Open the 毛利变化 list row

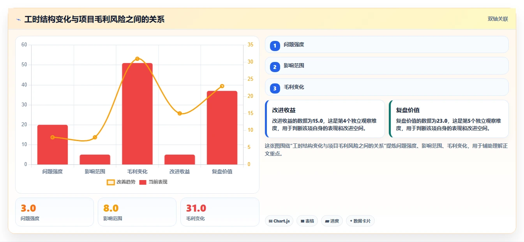pyautogui.click(x=386, y=87)
